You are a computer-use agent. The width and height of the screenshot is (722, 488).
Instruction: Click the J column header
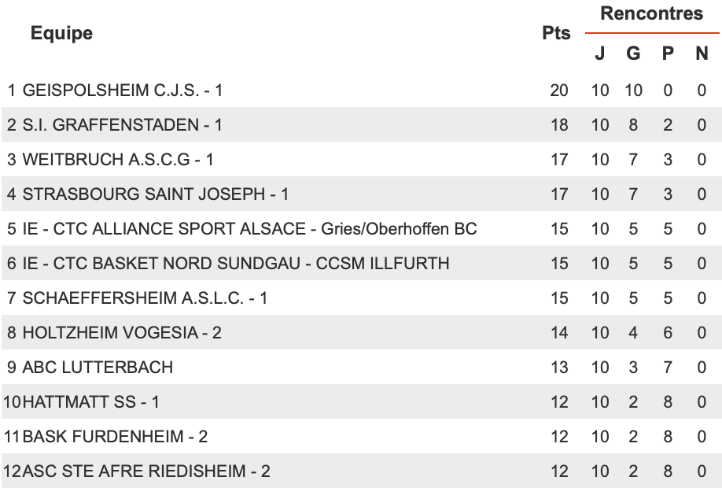(x=599, y=54)
